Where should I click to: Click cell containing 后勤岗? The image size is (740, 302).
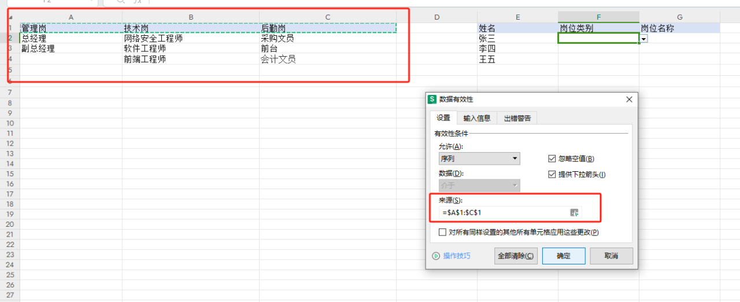point(328,28)
